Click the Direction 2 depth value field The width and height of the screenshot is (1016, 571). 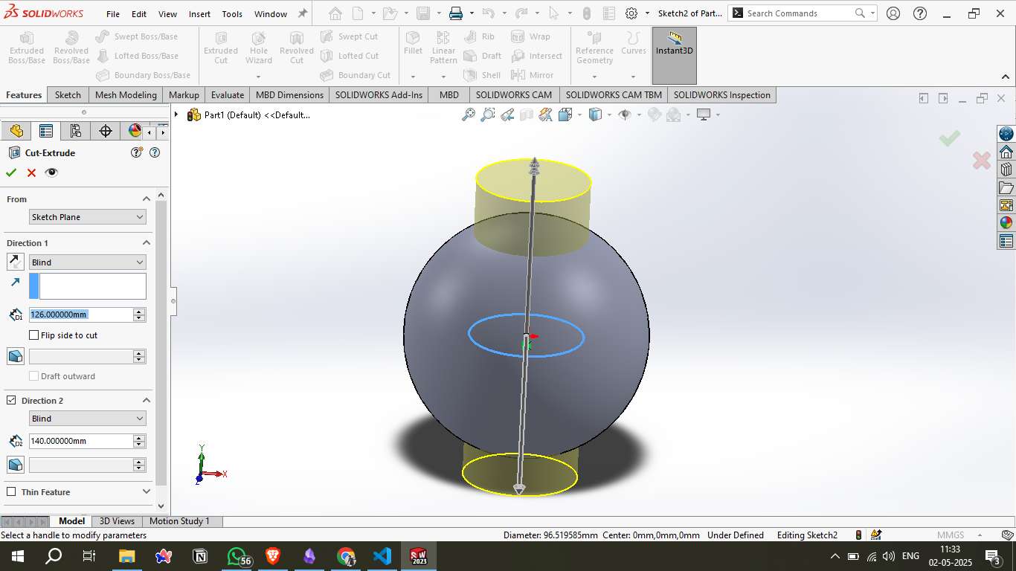(81, 441)
